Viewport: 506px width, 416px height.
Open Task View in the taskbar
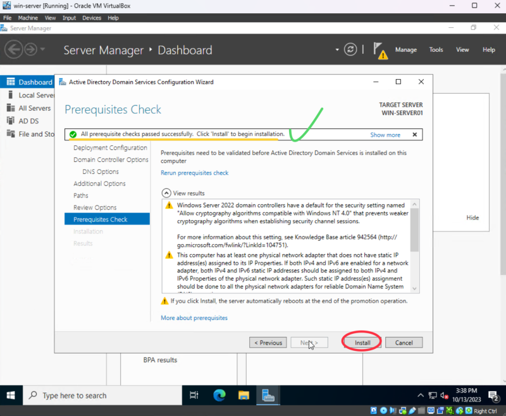coord(195,396)
